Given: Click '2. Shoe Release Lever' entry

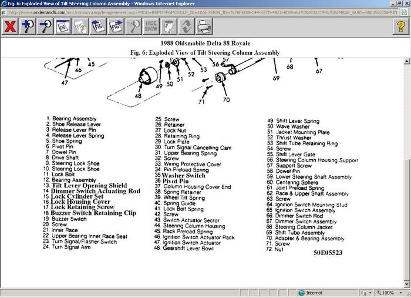Looking at the screenshot, I should [73, 124].
